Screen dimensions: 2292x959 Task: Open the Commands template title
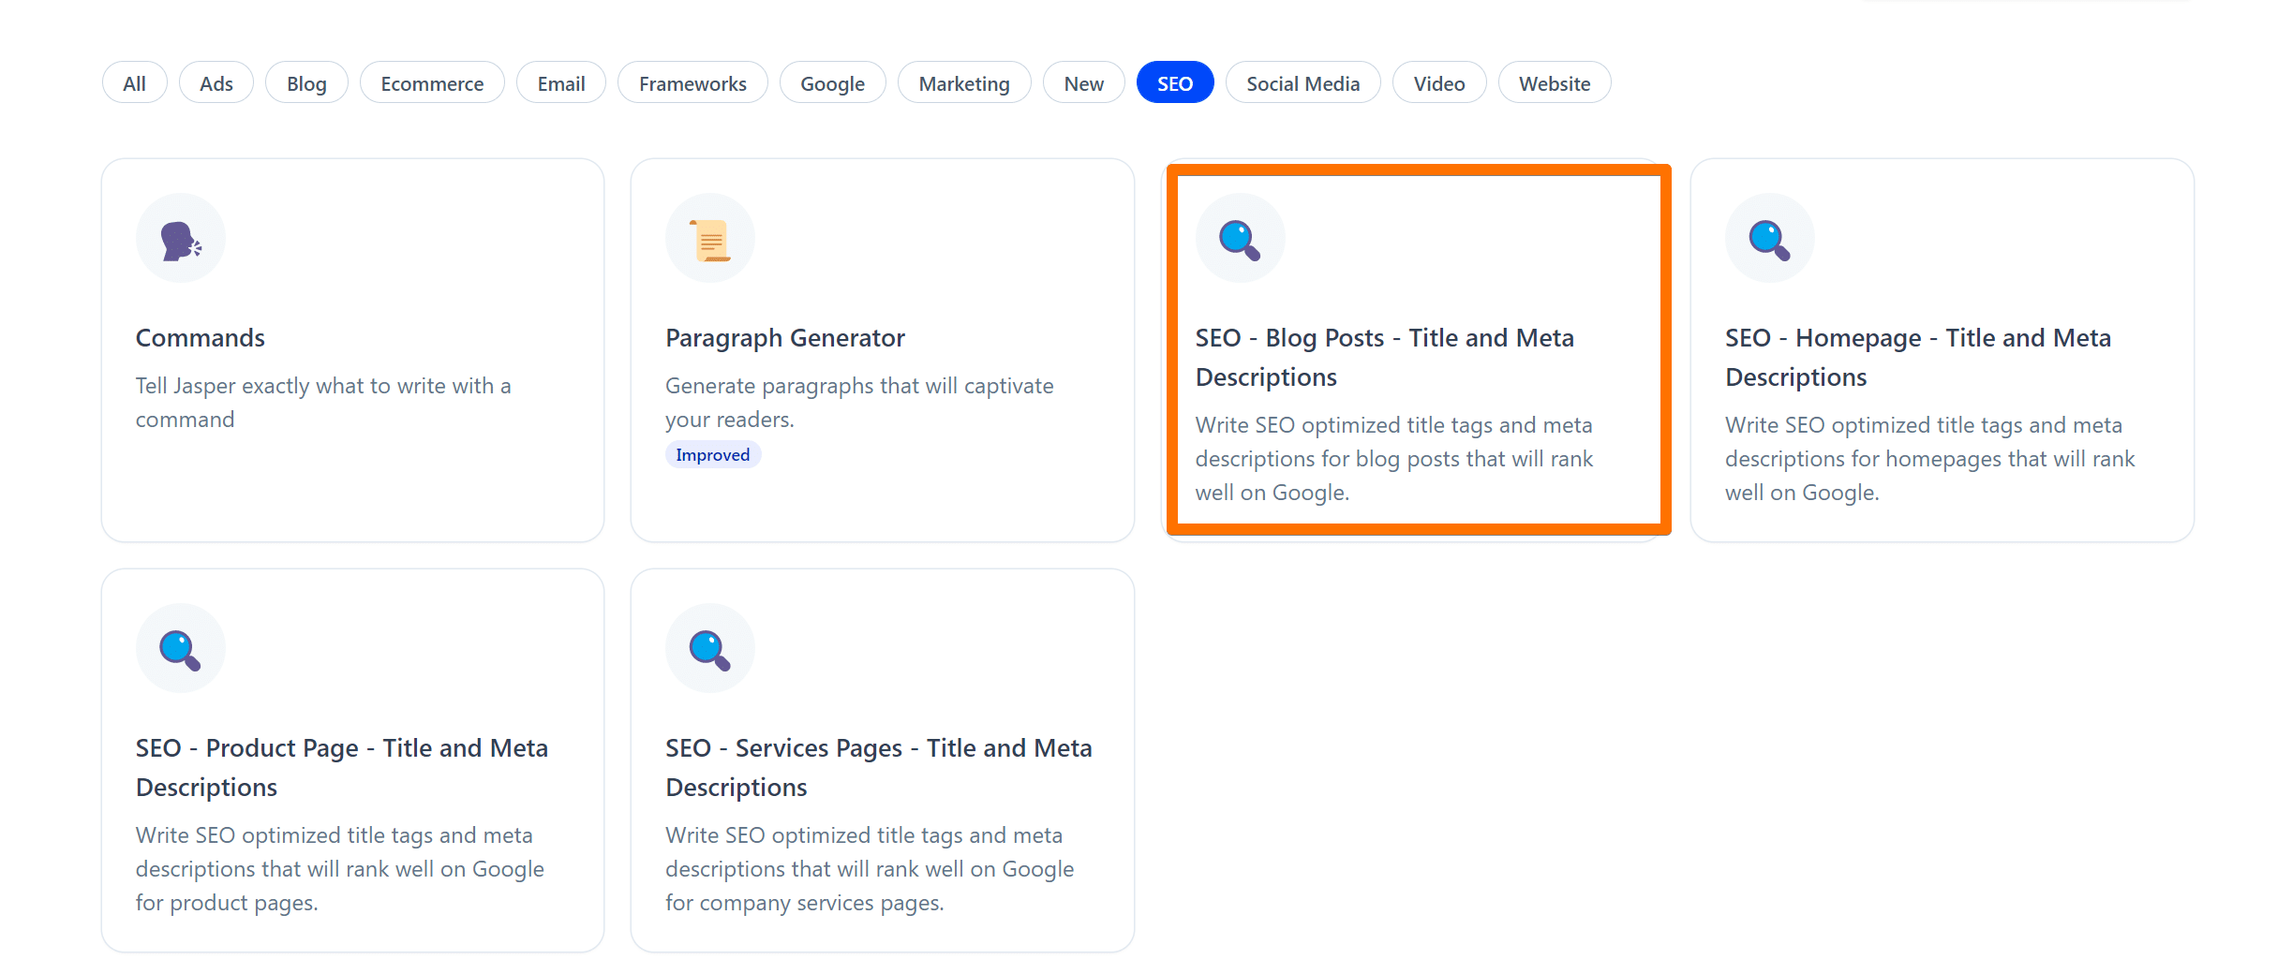[201, 338]
